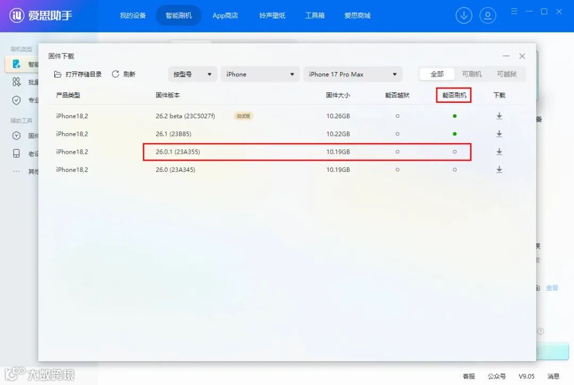Viewport: 574px width, 385px height.
Task: Click 打开存储目录 button
Action: [x=78, y=74]
